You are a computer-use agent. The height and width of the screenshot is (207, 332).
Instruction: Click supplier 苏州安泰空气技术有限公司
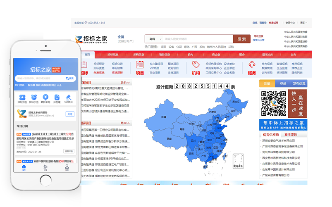278,140
